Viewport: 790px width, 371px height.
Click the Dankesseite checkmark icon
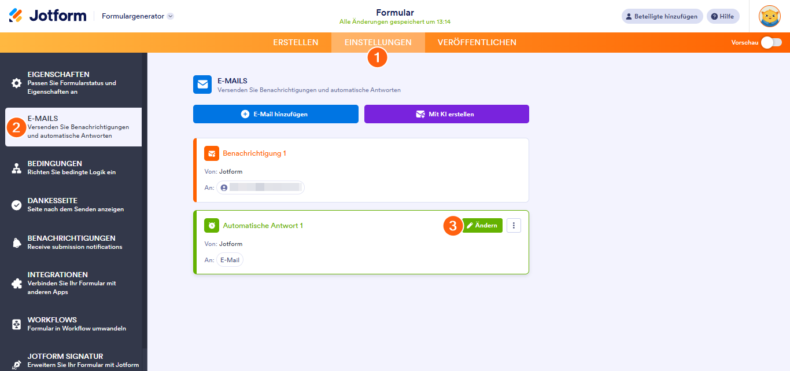click(x=17, y=205)
